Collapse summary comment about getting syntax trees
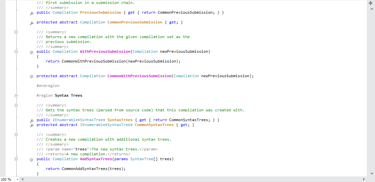 pos(16,105)
